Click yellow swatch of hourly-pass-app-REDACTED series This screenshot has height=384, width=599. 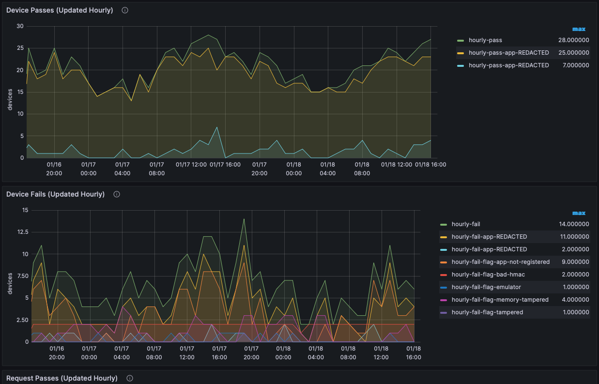[x=461, y=53]
